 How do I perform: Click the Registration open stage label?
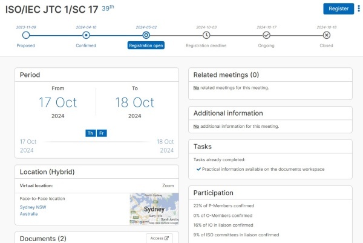146,45
